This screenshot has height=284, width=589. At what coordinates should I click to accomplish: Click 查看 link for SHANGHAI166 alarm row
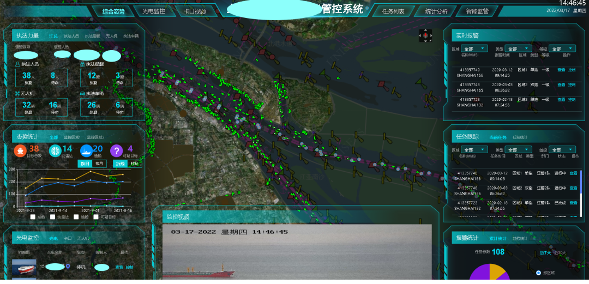pyautogui.click(x=561, y=70)
